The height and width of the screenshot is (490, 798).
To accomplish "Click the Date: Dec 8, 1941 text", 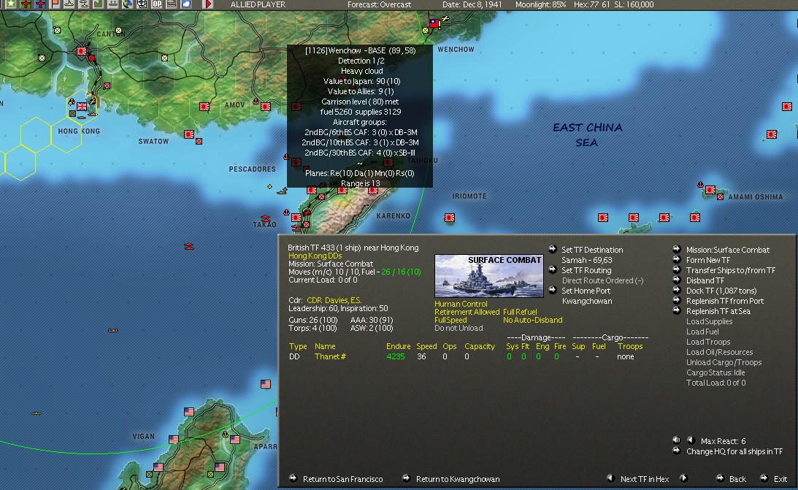I will tap(472, 4).
